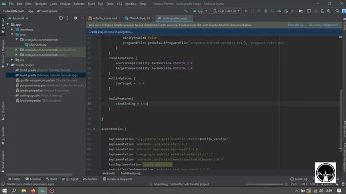The width and height of the screenshot is (346, 194).
Task: Open the Gradle side tab on right edge
Action: point(344,24)
